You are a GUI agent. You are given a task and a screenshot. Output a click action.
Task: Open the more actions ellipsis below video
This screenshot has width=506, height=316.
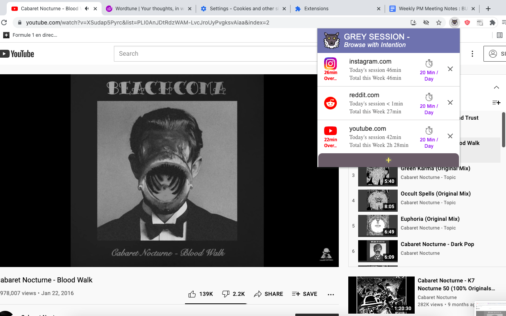coord(331,294)
